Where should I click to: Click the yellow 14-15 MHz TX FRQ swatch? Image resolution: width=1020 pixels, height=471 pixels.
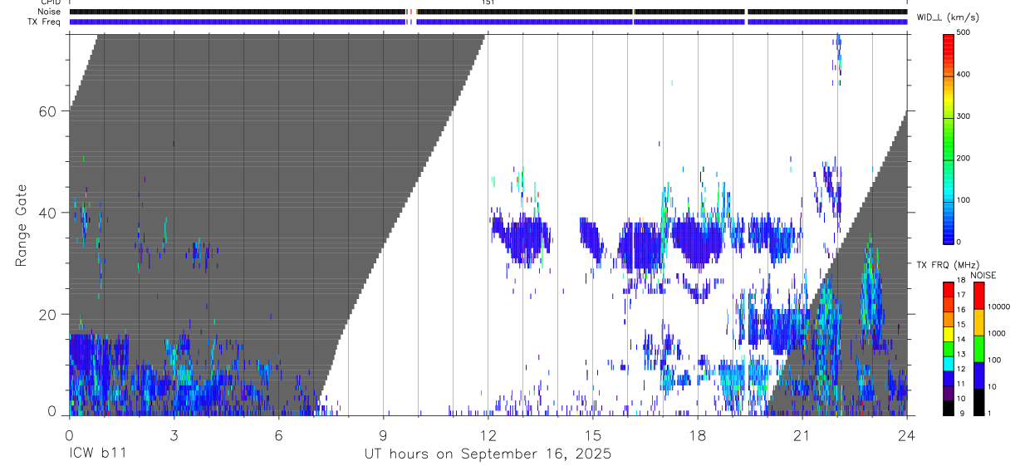coord(949,334)
